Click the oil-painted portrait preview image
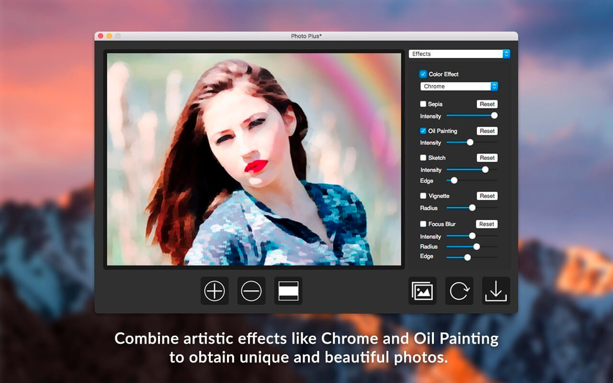613x383 pixels. pos(254,159)
